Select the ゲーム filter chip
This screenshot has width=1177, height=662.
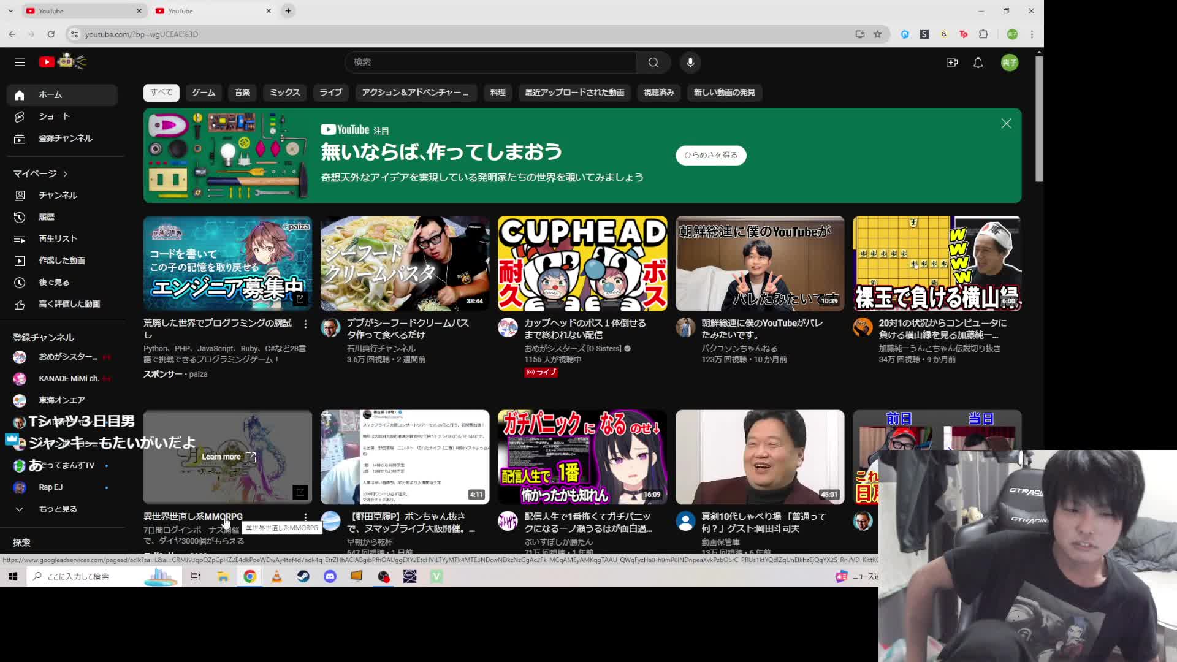click(204, 93)
